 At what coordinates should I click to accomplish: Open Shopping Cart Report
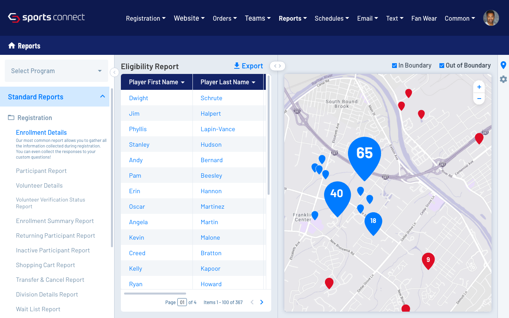pyautogui.click(x=45, y=265)
